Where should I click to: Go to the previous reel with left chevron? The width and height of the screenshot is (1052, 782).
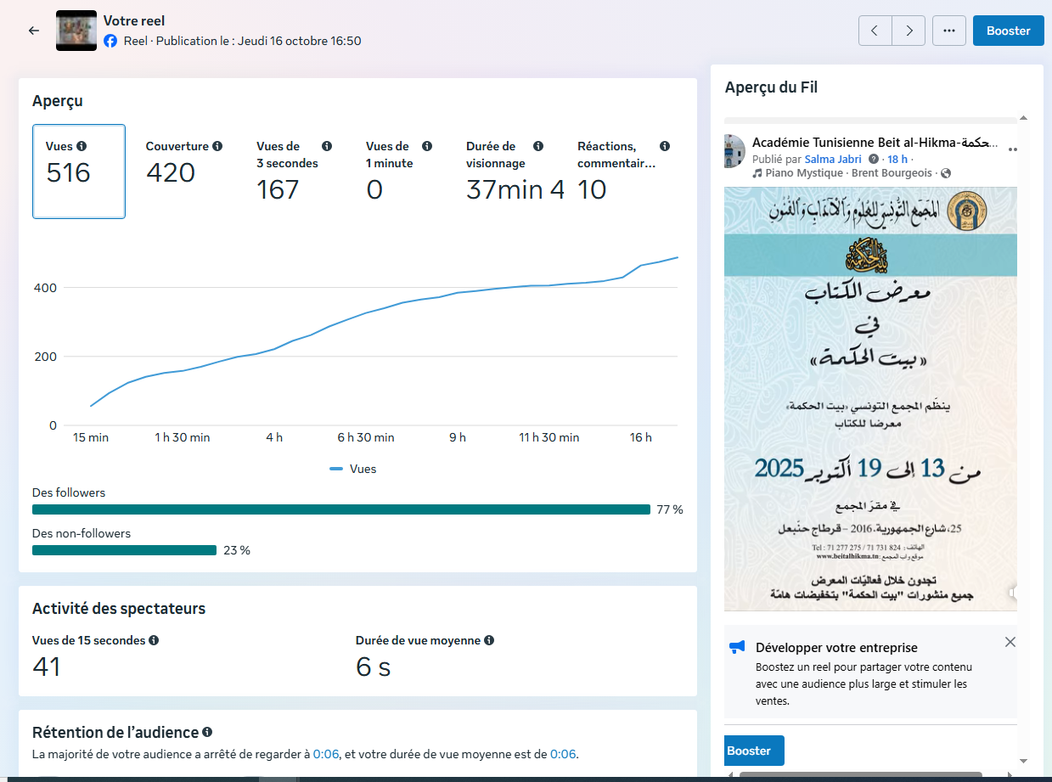coord(875,31)
